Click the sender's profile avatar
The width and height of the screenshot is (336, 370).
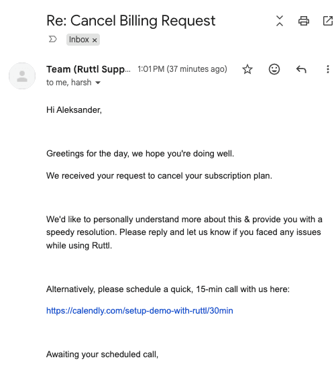22,76
